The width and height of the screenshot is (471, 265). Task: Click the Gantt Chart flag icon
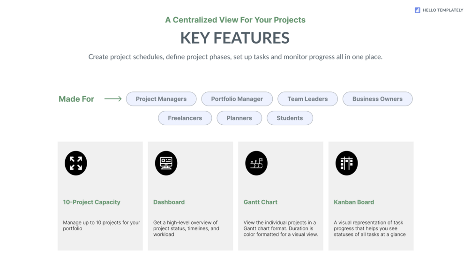(256, 163)
